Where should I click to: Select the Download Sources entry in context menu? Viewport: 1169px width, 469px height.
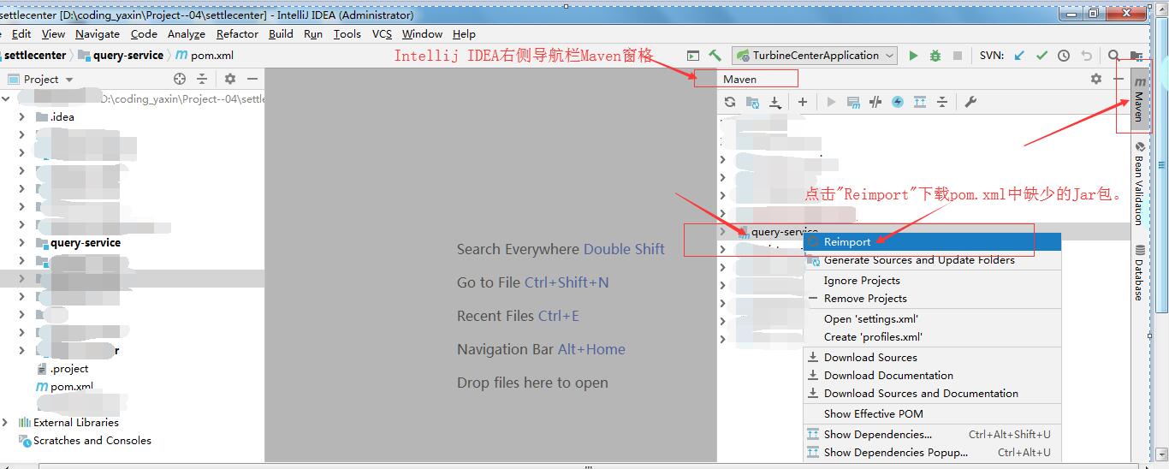932,358
